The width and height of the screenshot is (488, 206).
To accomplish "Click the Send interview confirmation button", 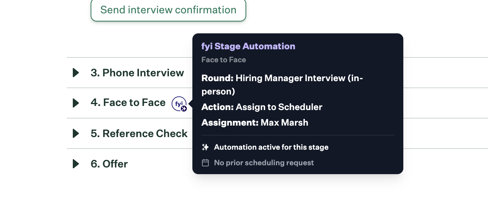I will 168,10.
